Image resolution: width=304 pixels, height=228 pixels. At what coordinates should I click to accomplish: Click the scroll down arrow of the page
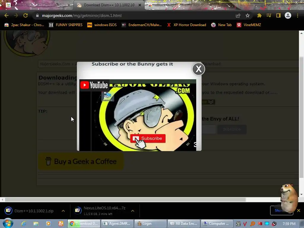click(301, 194)
